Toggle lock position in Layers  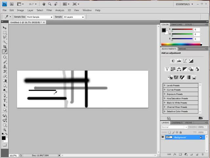177,132
